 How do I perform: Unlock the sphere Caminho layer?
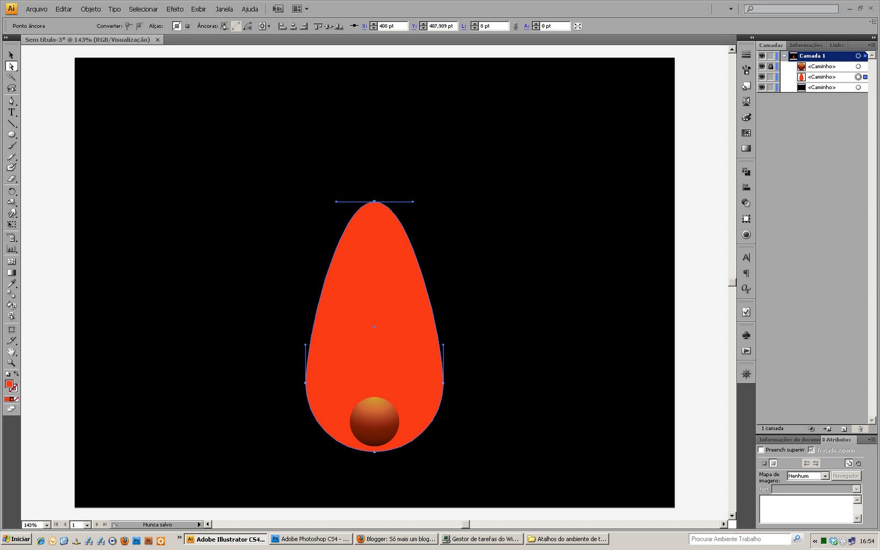click(x=772, y=66)
